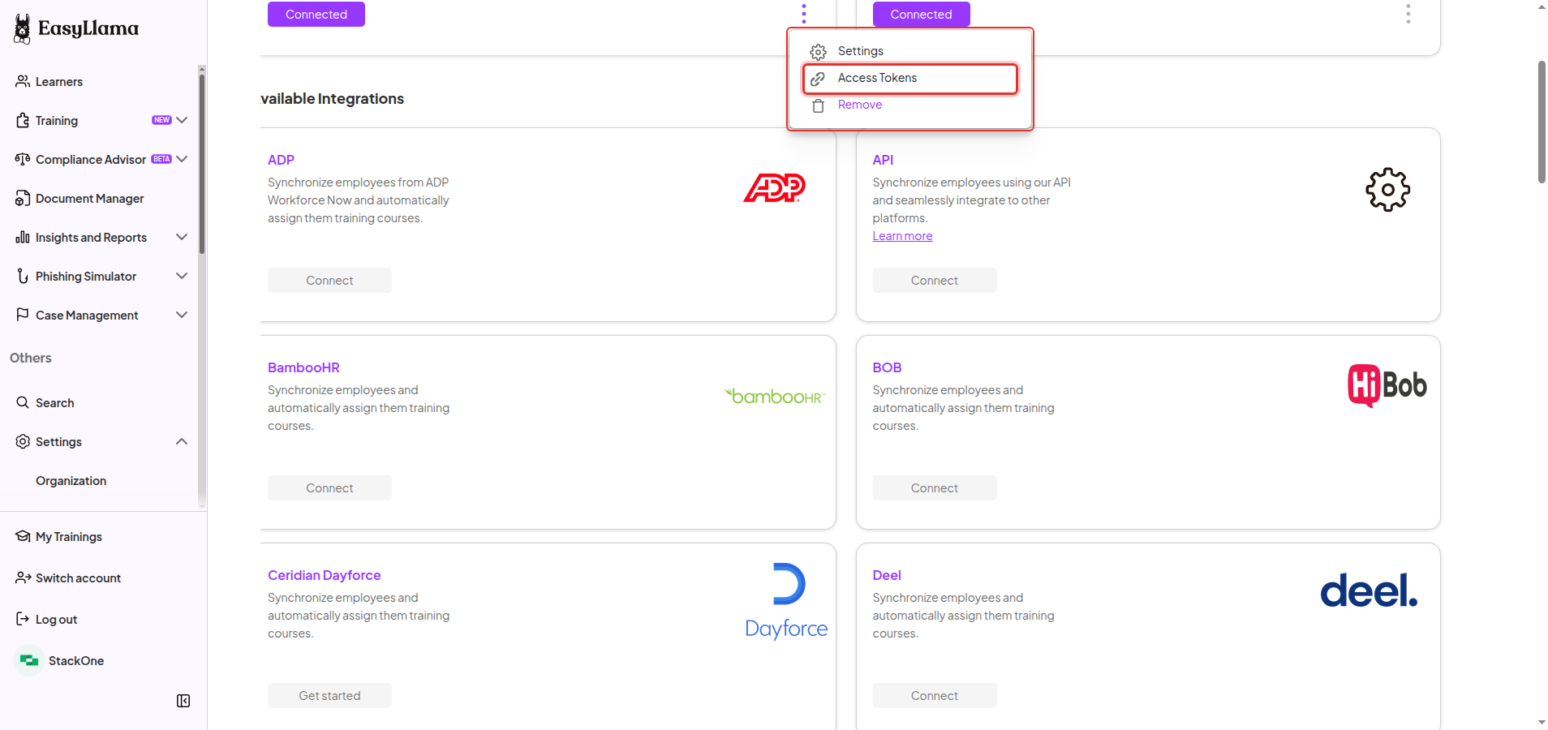Click the Ceridian Dayforce card title
Image resolution: width=1548 pixels, height=730 pixels.
(x=324, y=575)
